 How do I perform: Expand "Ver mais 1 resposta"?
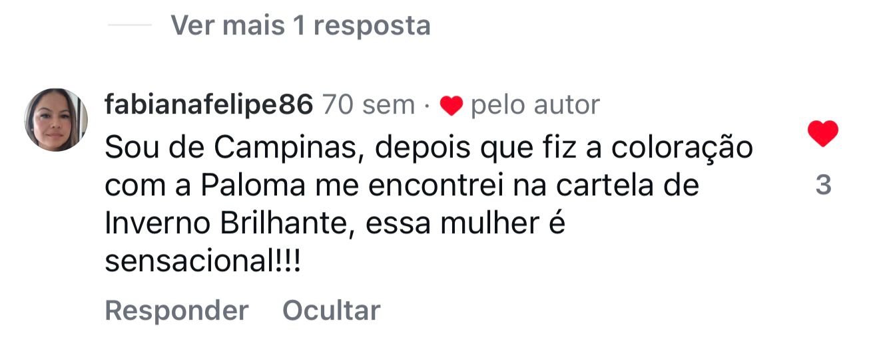[300, 25]
